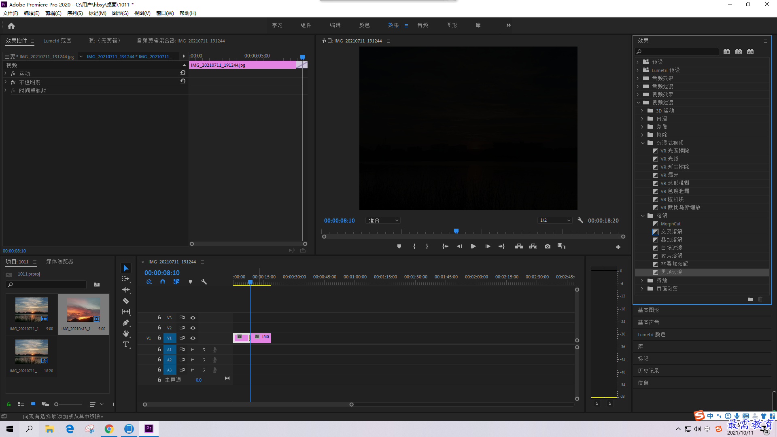Solo audio track A2
The image size is (777, 437).
[x=204, y=360]
